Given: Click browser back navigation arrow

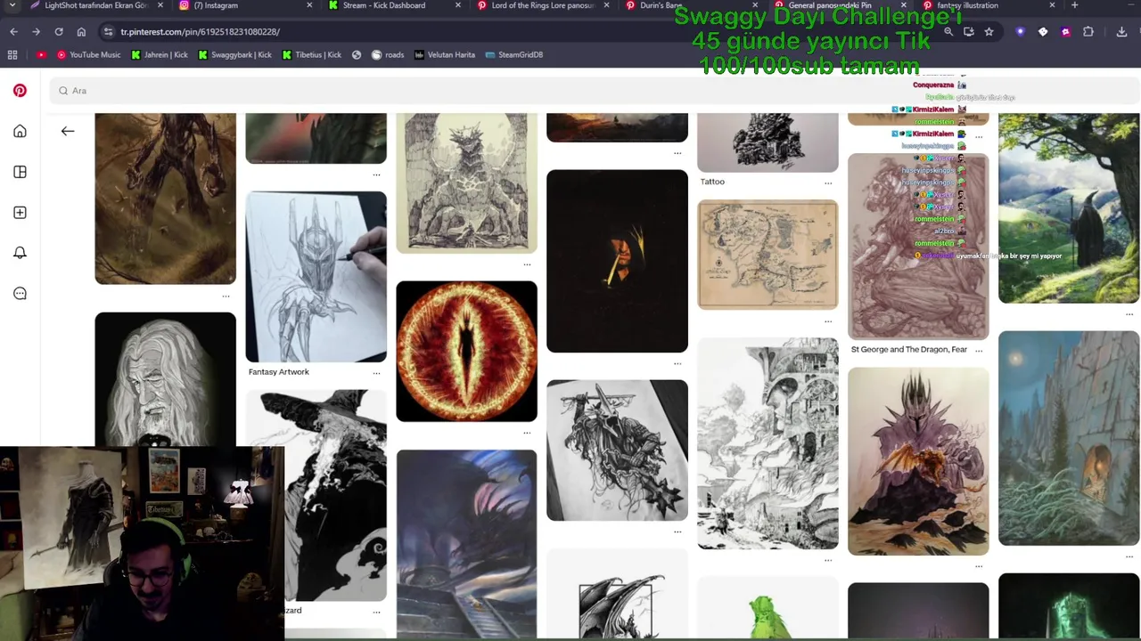Looking at the screenshot, I should point(13,31).
